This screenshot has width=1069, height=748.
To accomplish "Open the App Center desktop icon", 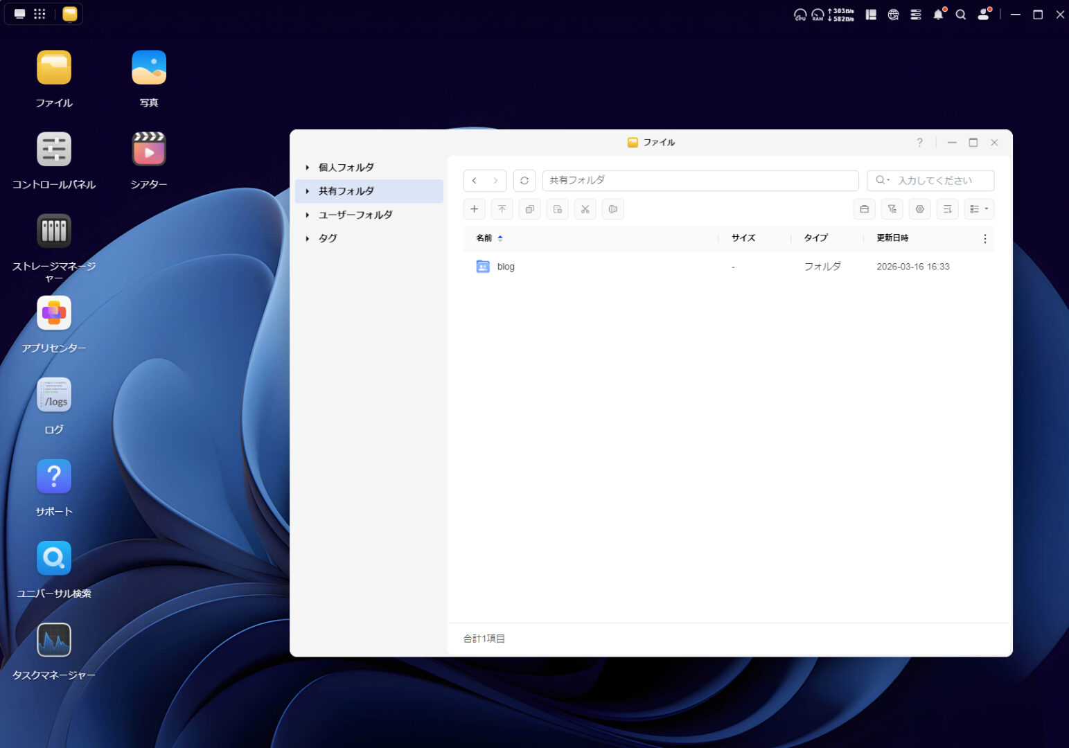I will 54,313.
